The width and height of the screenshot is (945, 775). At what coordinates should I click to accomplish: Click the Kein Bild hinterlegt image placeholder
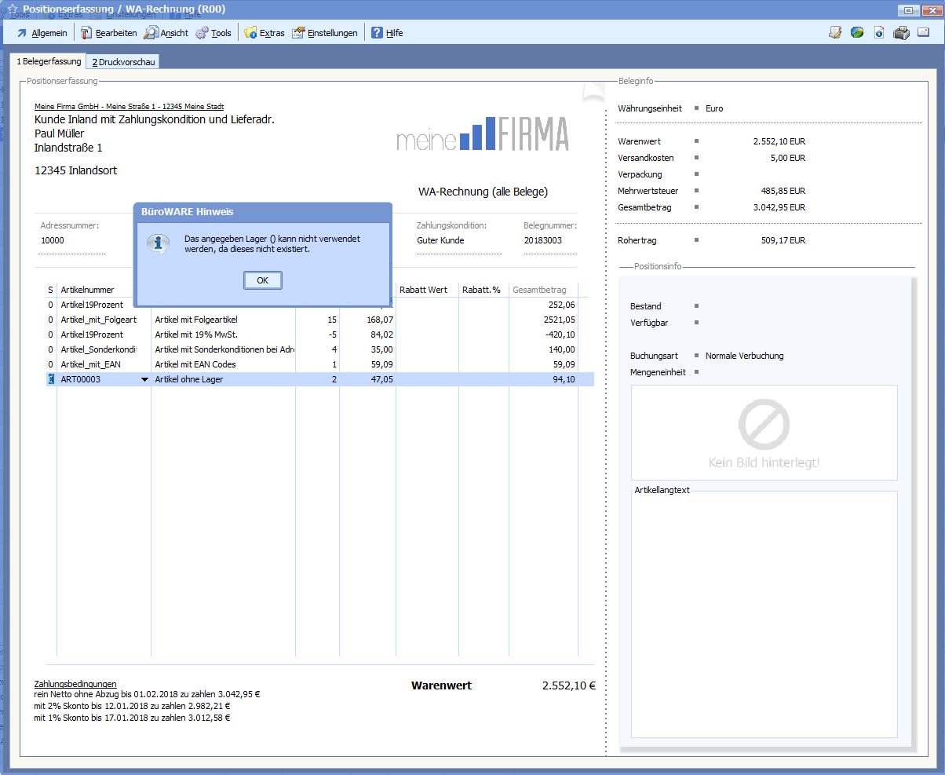764,433
